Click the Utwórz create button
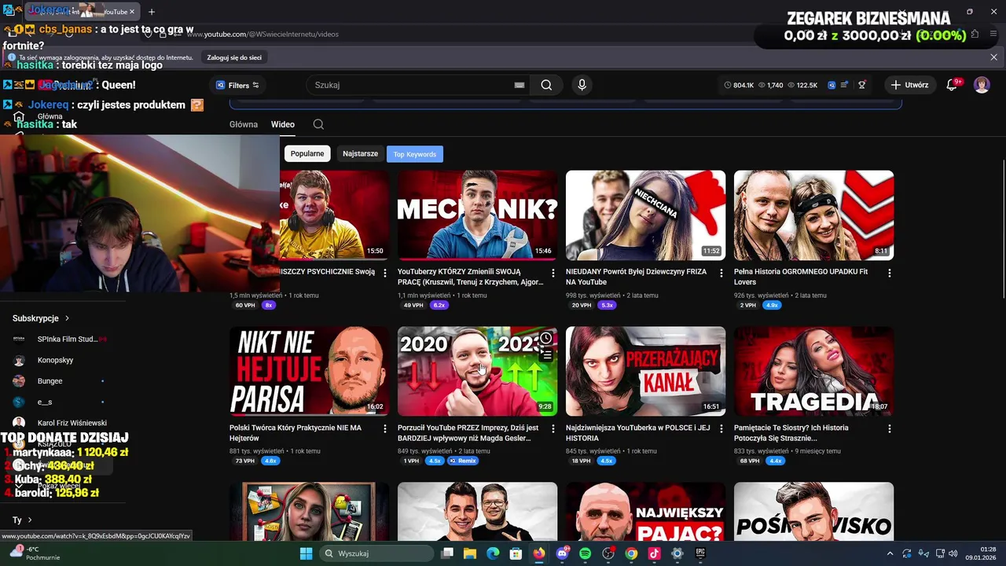The image size is (1006, 566). [x=909, y=85]
